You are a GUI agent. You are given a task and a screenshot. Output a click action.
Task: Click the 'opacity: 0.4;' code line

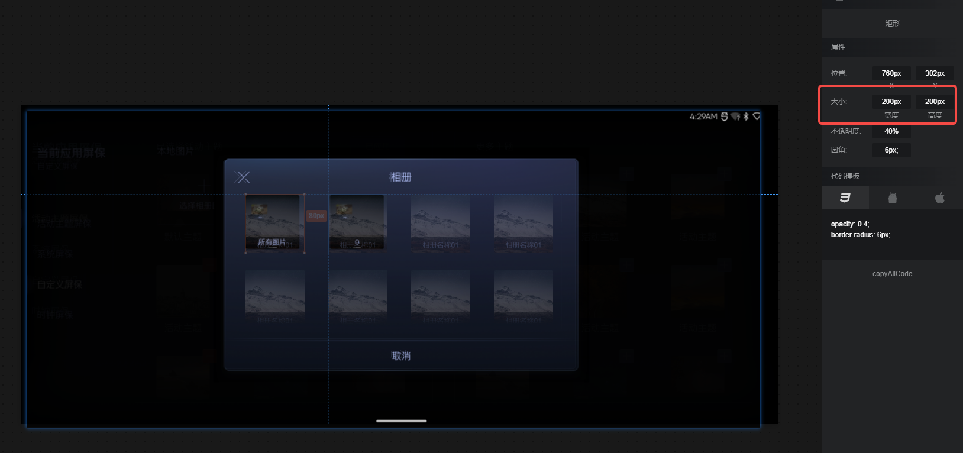[x=850, y=224]
